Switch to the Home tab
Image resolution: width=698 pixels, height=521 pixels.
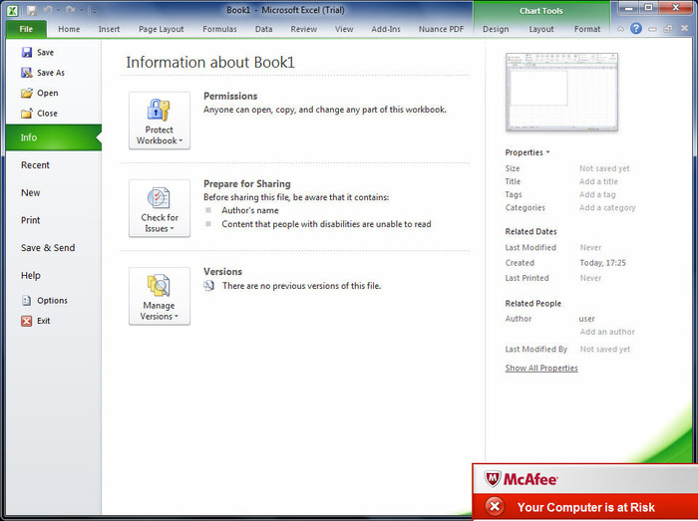69,29
